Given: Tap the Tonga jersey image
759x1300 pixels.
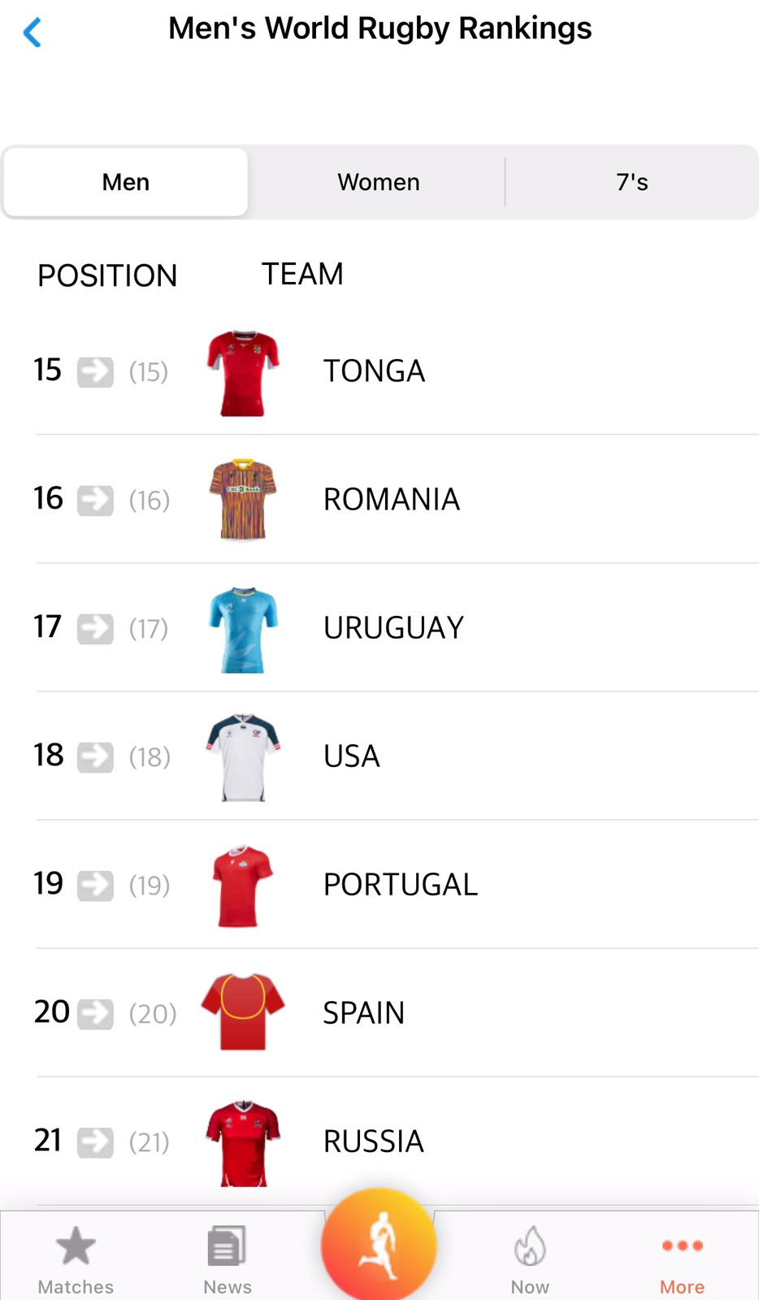Looking at the screenshot, I should click(x=243, y=373).
